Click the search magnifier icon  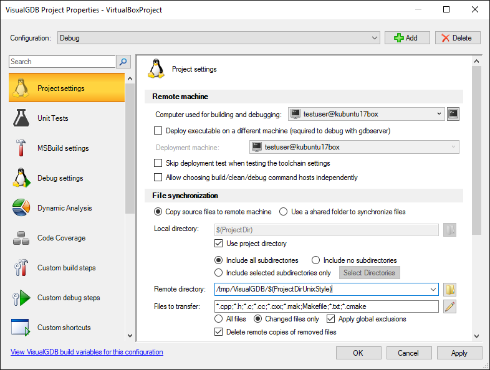click(123, 62)
